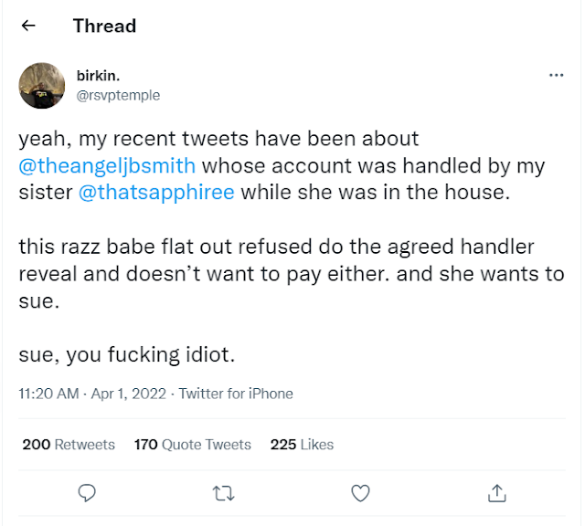View the 200 Retweets list
The height and width of the screenshot is (526, 585).
(x=69, y=445)
